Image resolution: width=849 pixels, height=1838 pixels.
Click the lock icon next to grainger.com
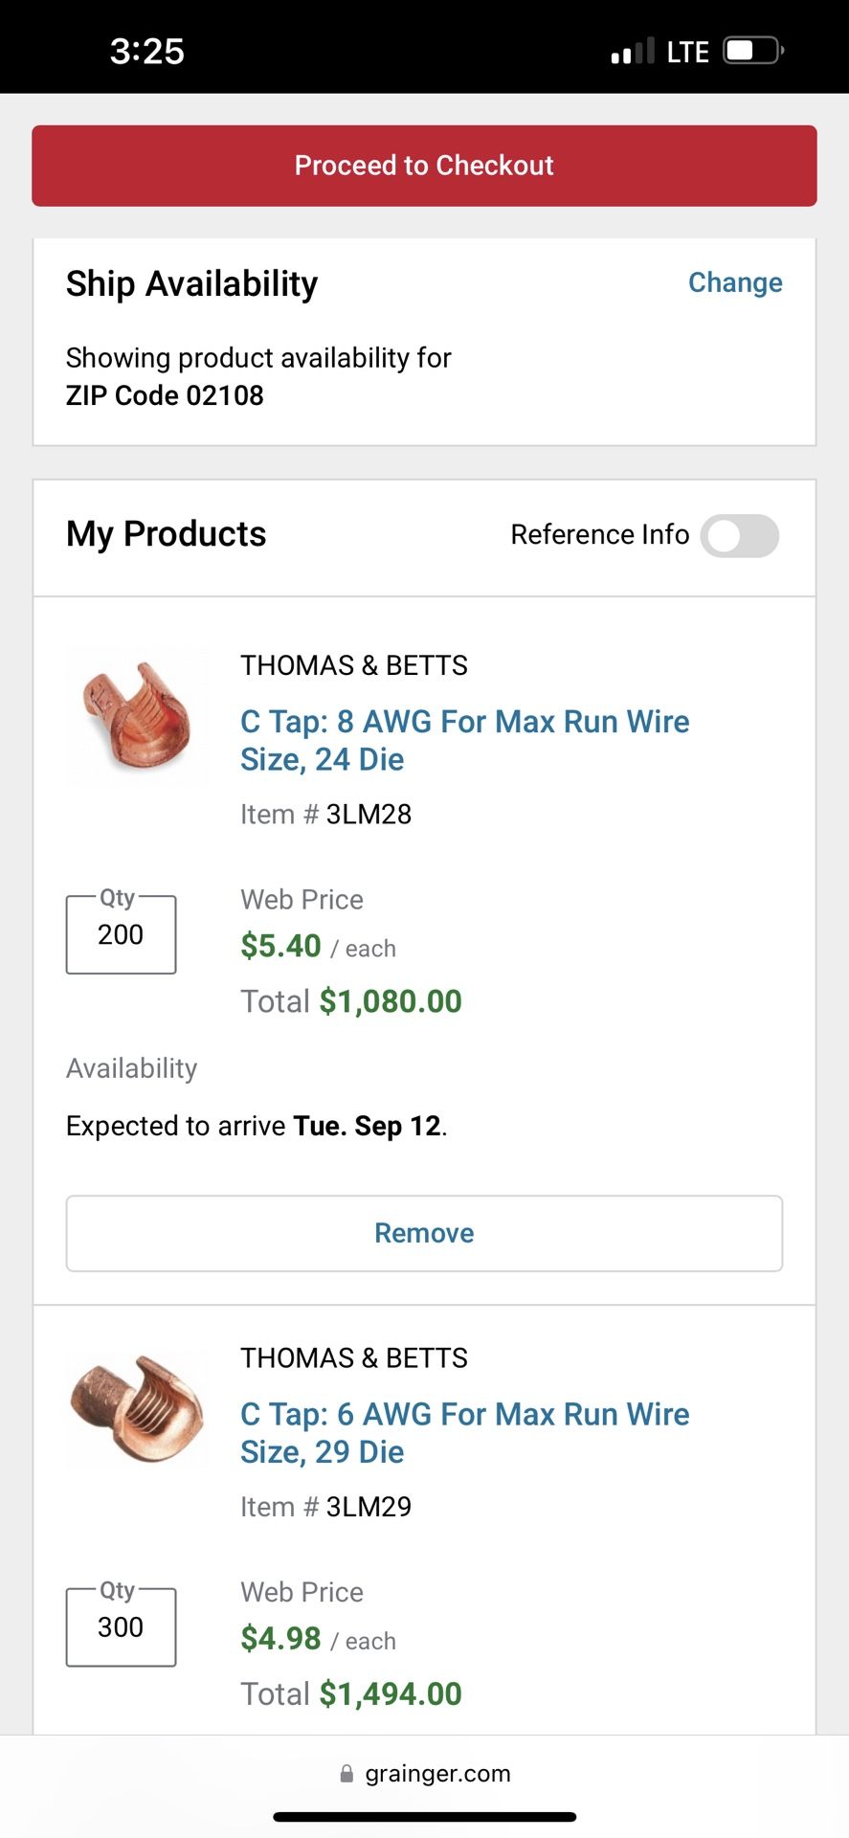344,1773
